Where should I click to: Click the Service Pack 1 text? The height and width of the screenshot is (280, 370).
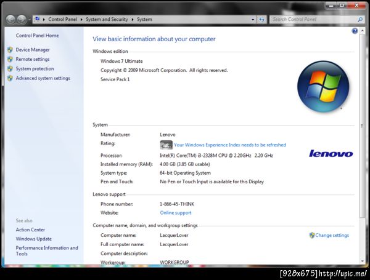115,79
